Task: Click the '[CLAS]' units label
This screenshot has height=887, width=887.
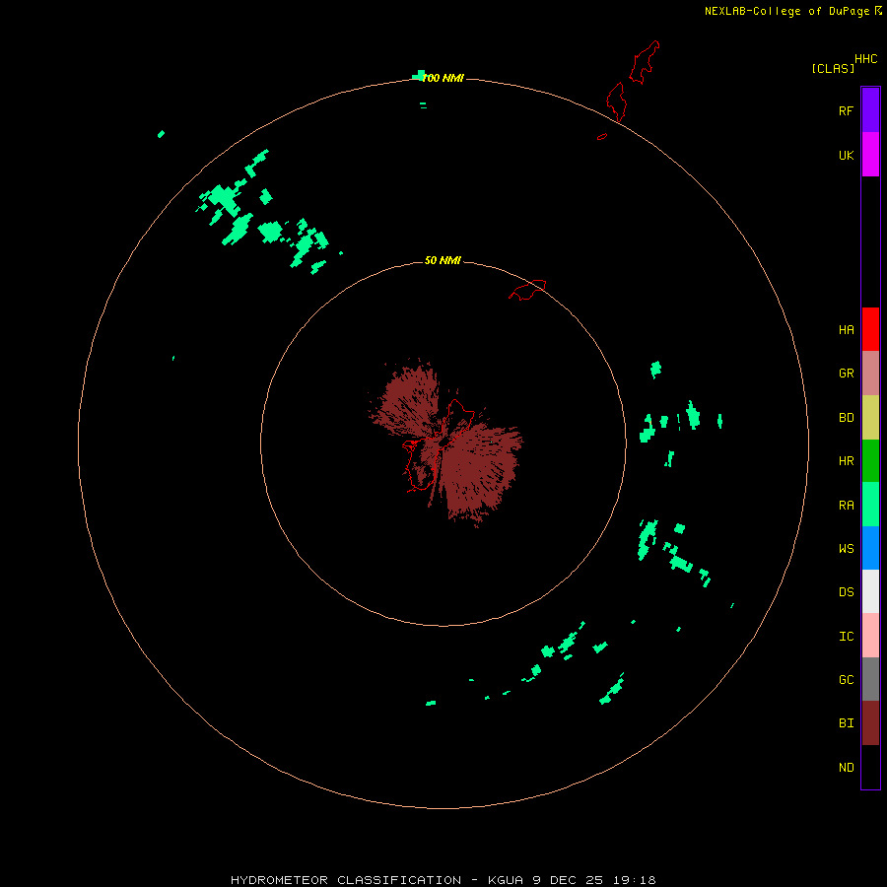Action: coord(833,68)
